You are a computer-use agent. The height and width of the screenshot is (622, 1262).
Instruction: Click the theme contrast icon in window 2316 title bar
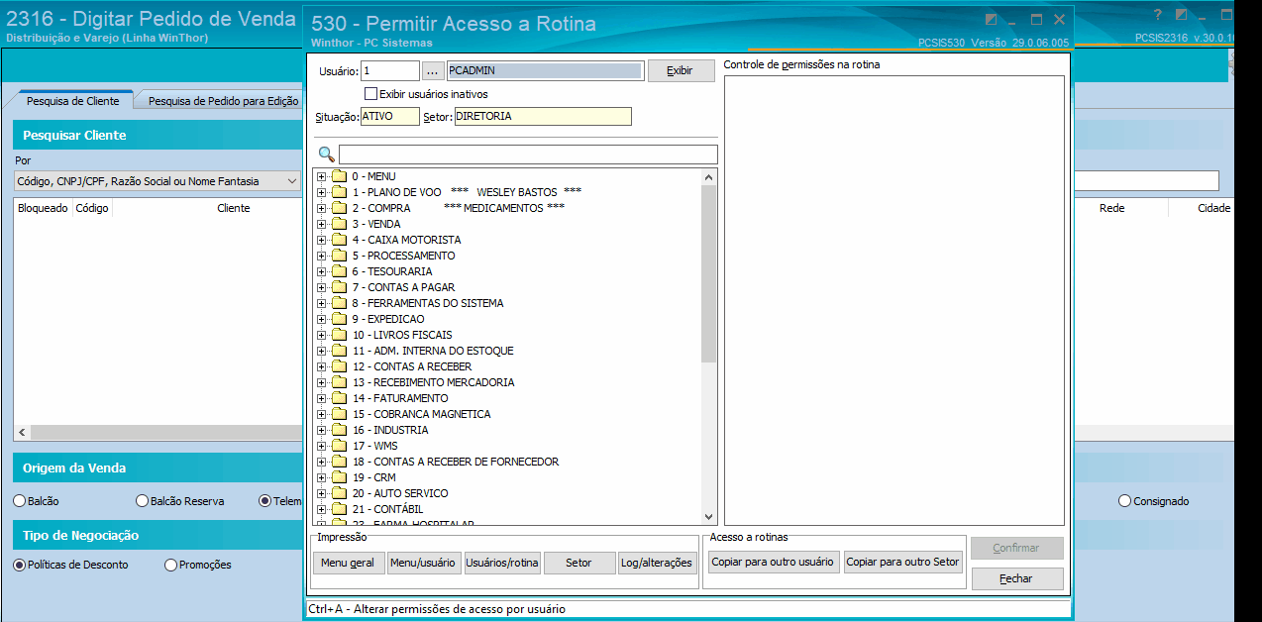tap(1181, 15)
